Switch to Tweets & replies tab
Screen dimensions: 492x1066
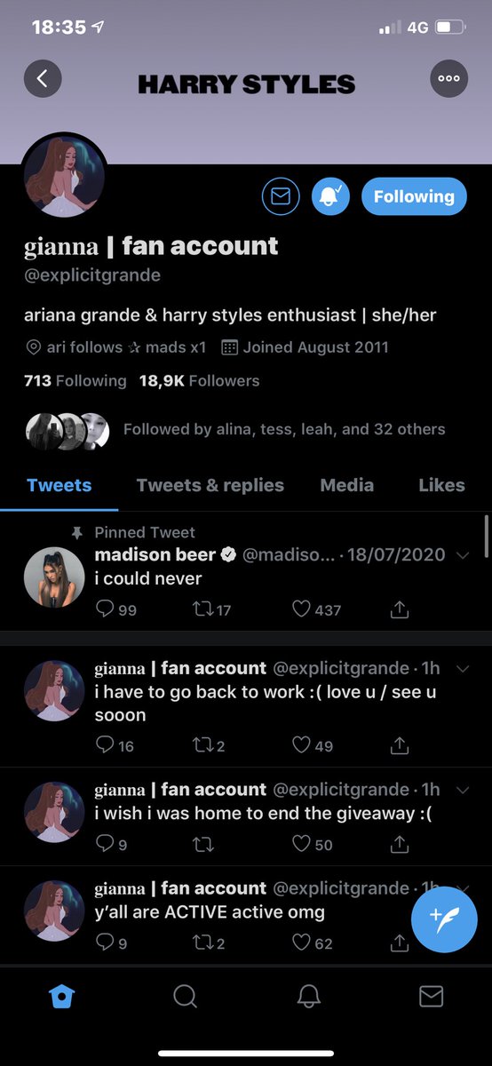(x=210, y=485)
